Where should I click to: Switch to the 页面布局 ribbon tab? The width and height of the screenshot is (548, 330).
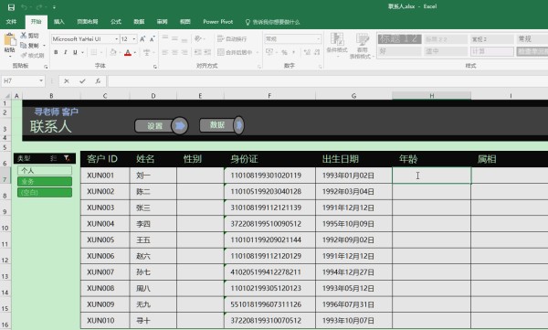(x=88, y=22)
